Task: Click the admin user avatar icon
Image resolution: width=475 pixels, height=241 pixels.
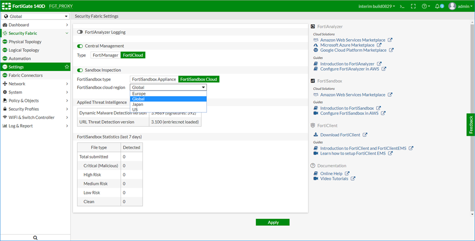Action: tap(452, 6)
